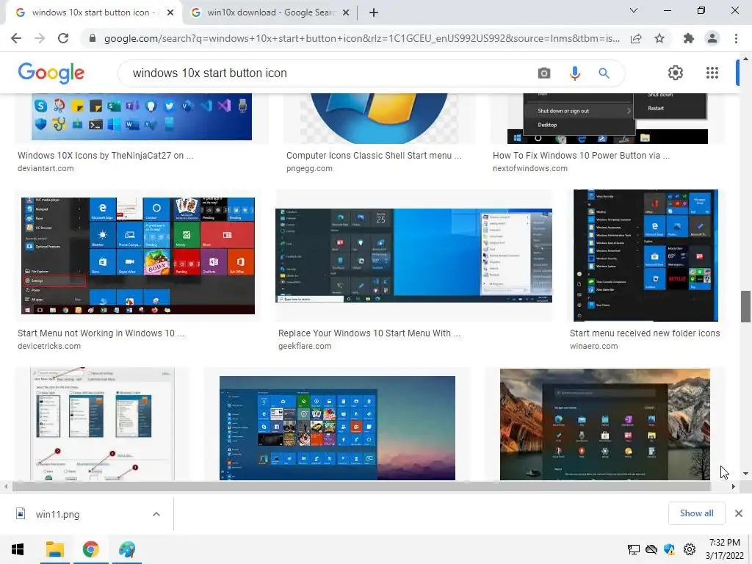Click the Google logo
Screen dimensions: 752x564
[x=51, y=73]
